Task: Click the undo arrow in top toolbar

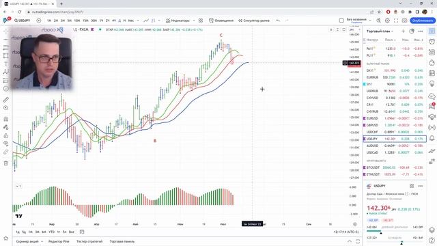Action: pos(278,20)
